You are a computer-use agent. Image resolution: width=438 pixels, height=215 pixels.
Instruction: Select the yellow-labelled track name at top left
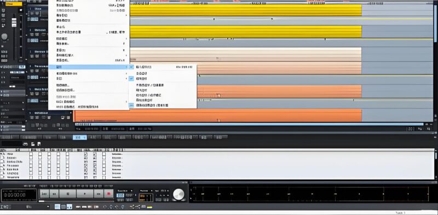pos(14,4)
